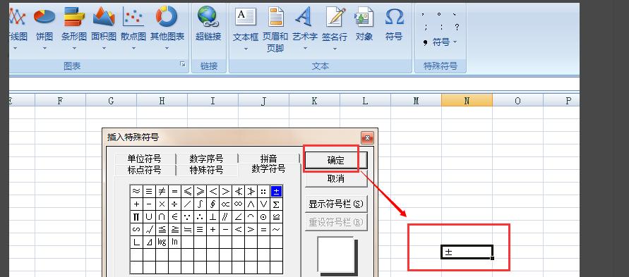Insert the colon from ribbon special symbols
Viewport: 629px width, 277px height.
441,27
